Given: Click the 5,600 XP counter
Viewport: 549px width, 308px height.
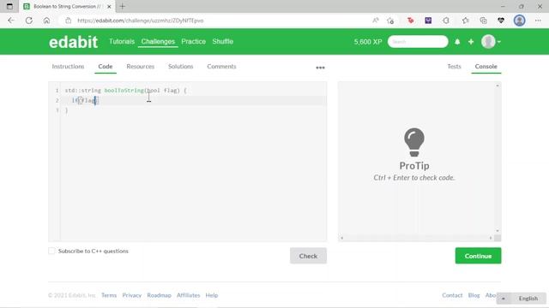Looking at the screenshot, I should tap(368, 42).
